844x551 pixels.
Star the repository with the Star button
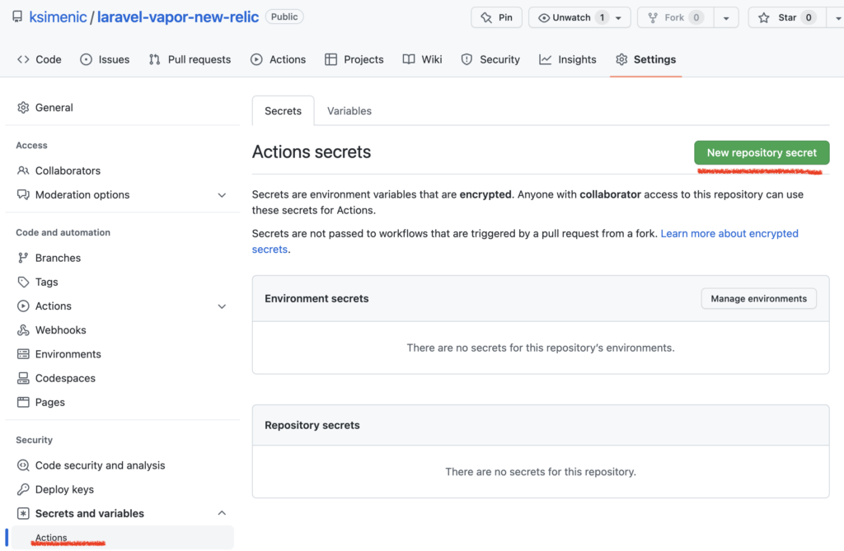(x=787, y=18)
